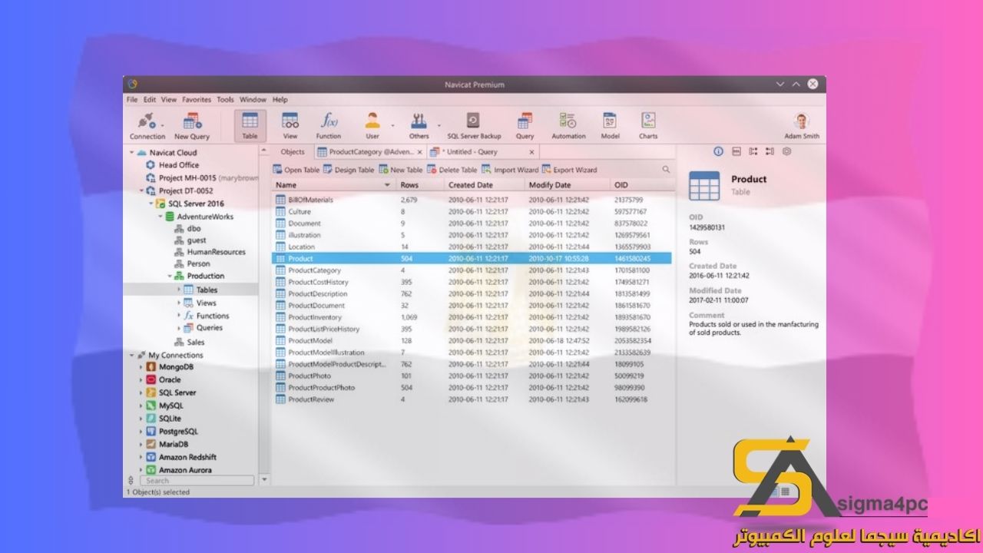Select the ProductInventory table row
Viewport: 983px width, 553px height.
(472, 317)
